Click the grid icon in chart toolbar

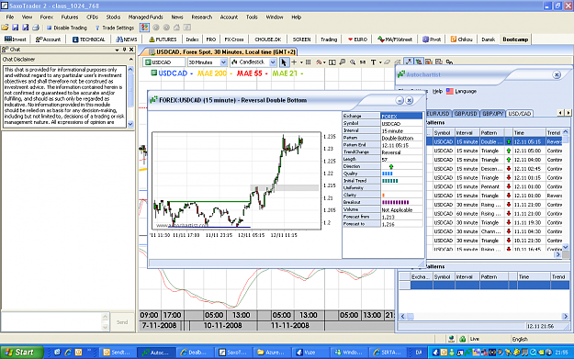309,62
